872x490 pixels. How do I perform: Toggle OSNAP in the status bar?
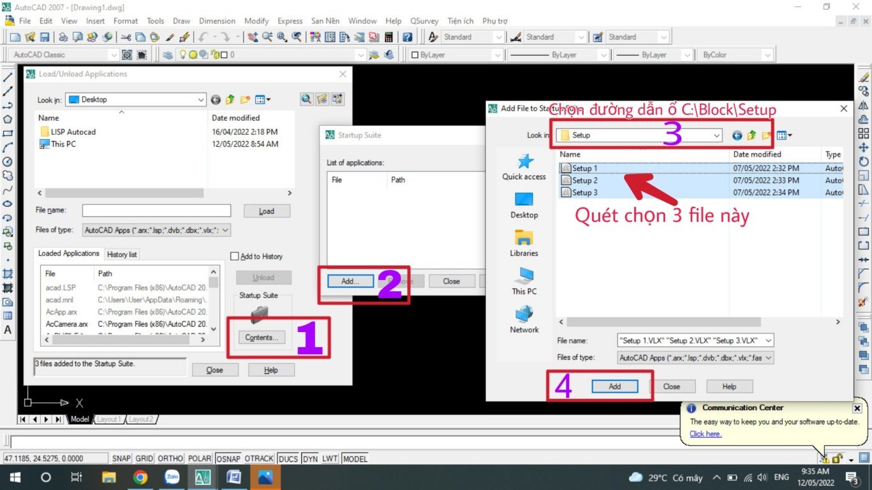tap(228, 459)
